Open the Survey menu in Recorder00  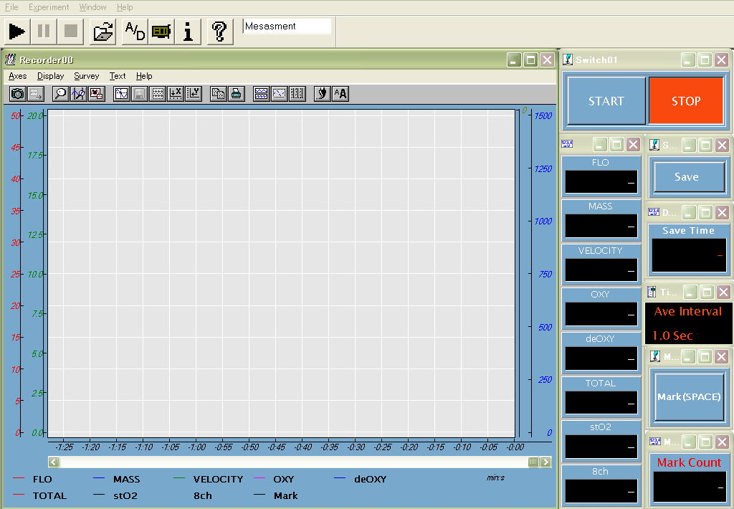tap(87, 76)
